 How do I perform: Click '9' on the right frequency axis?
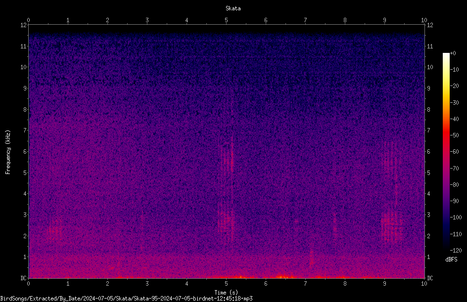[x=428, y=88]
